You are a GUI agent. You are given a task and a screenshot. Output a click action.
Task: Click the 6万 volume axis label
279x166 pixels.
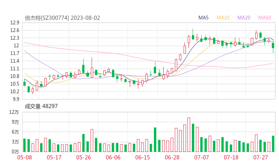(15, 132)
